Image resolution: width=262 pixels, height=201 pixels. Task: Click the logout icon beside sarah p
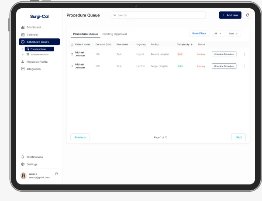coord(57,174)
